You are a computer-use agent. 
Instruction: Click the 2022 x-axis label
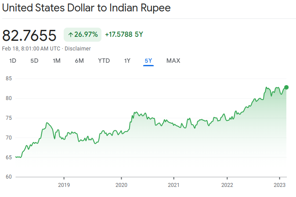point(227,184)
